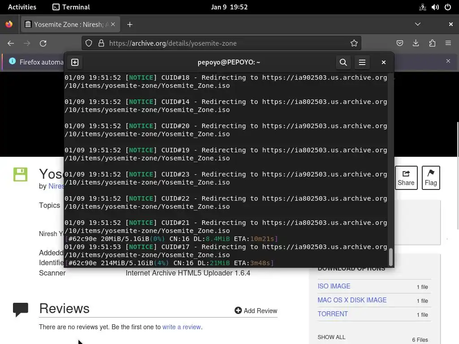Viewport: 459px width, 344px height.
Task: Close the Yosemite Zone tab
Action: (113, 24)
